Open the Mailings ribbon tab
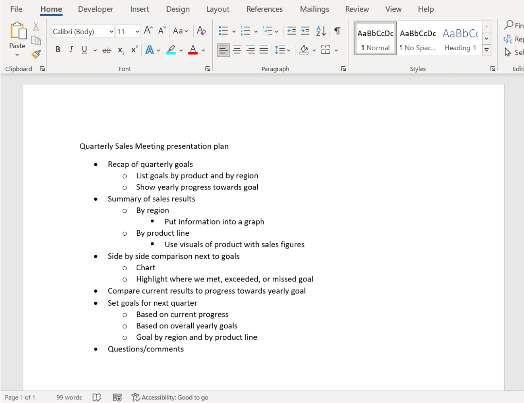The height and width of the screenshot is (403, 524). click(314, 9)
